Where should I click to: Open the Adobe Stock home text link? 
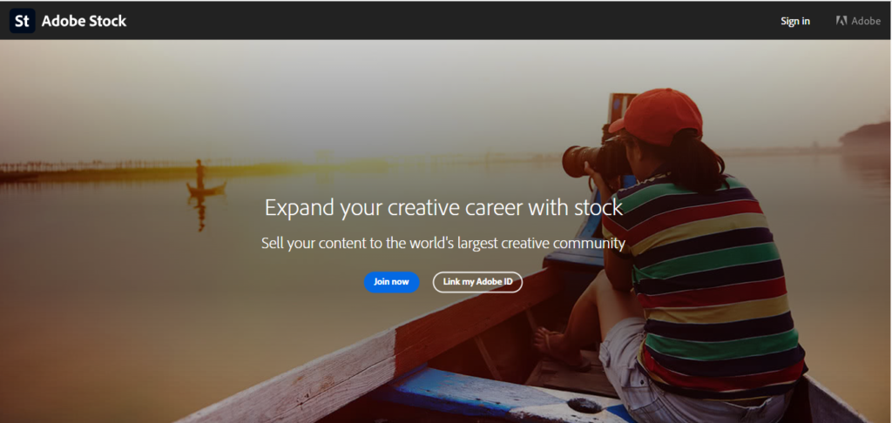(x=84, y=22)
